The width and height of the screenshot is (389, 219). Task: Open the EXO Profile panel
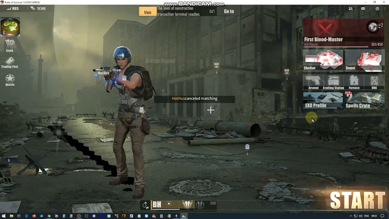[x=323, y=100]
